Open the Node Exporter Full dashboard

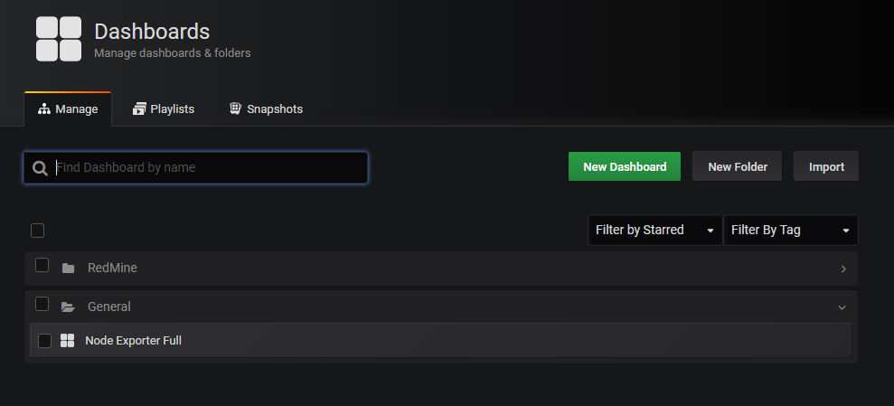coord(440,340)
